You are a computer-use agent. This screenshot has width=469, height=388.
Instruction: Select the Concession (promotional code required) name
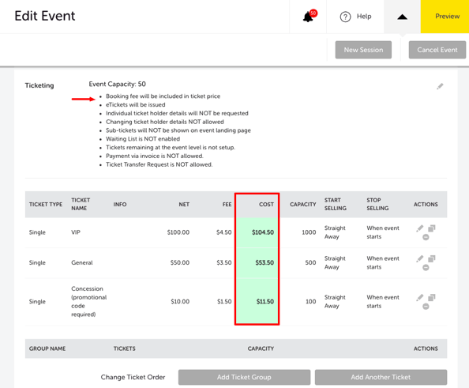click(x=89, y=302)
